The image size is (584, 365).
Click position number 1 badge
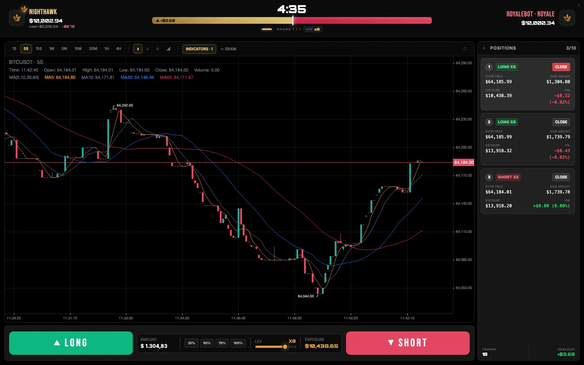coord(489,67)
